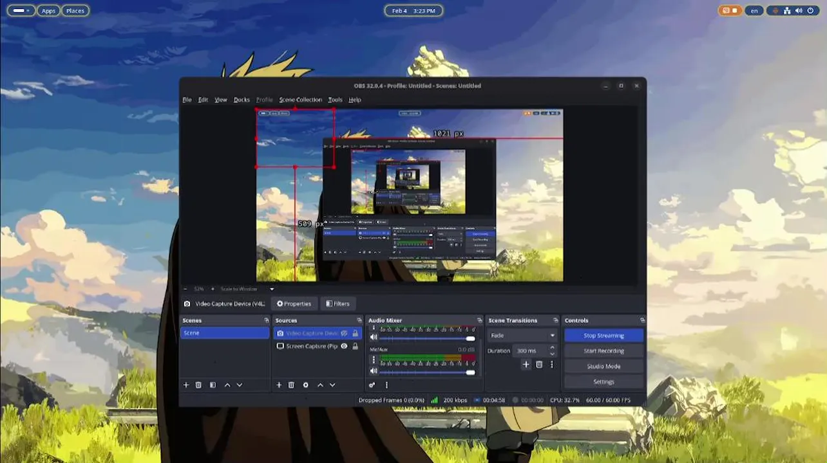Pop out the Sources dock
The height and width of the screenshot is (463, 827).
point(359,320)
